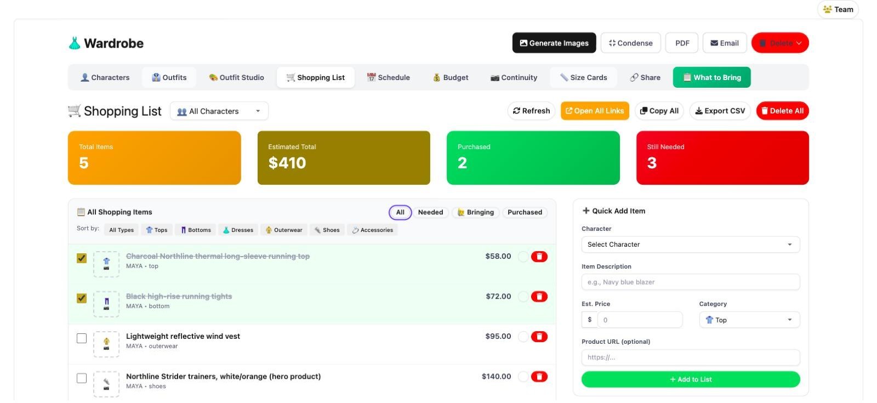Toggle the round status circle beside $95.00
The image size is (877, 403).
pos(523,337)
